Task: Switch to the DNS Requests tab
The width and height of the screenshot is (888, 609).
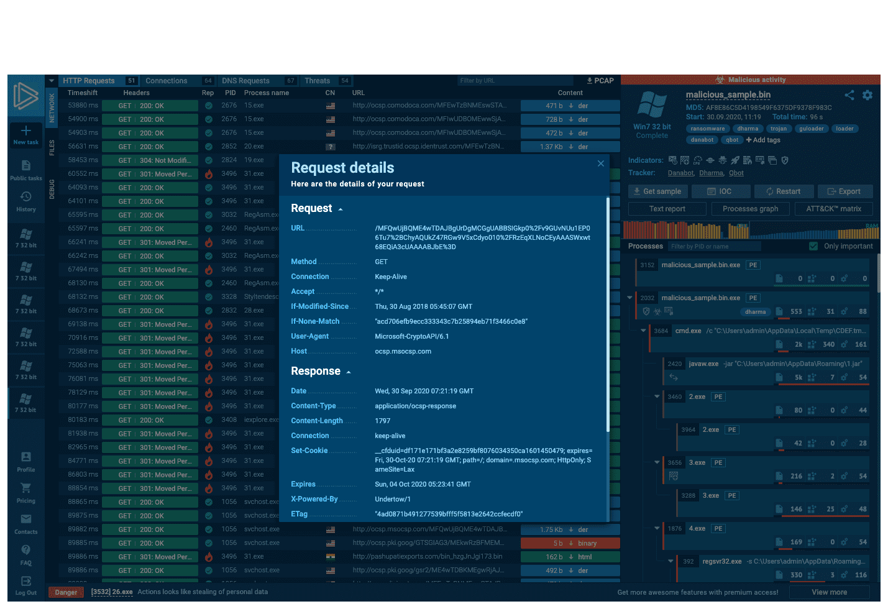Action: [x=245, y=81]
